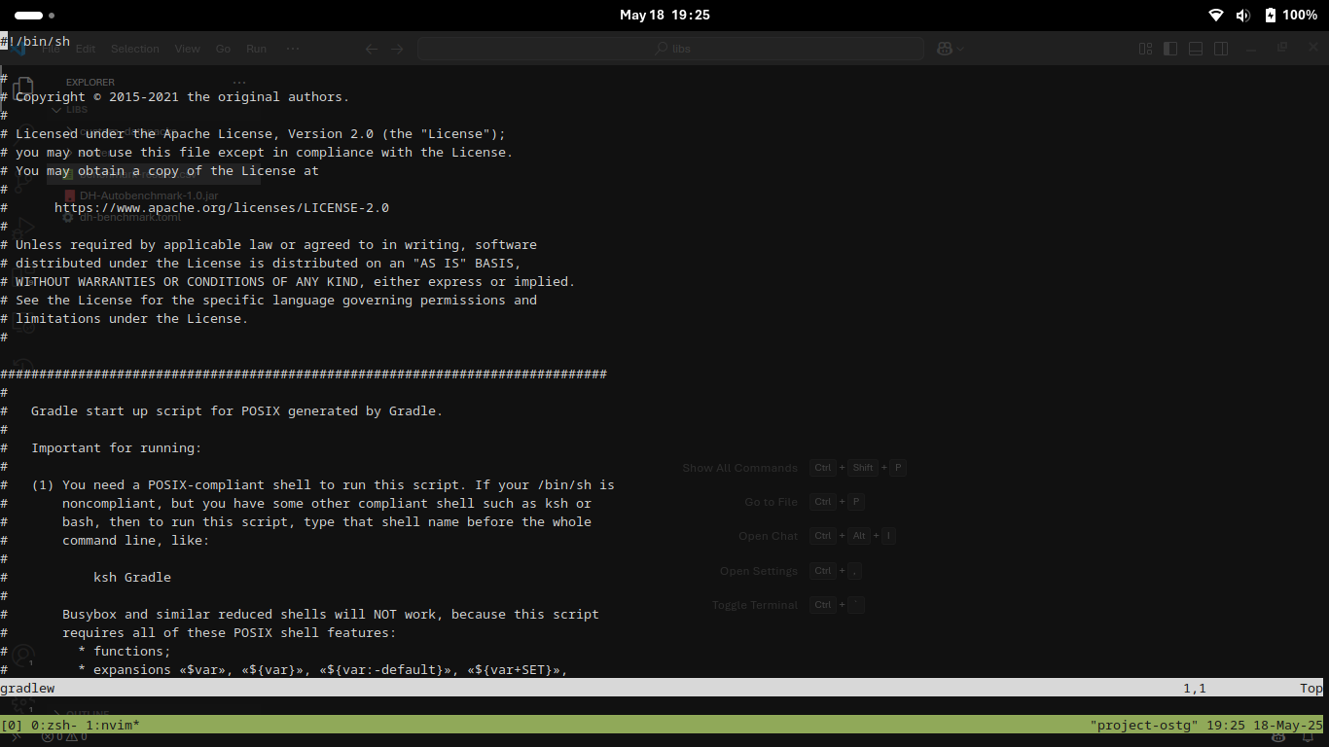Click the workspace indicator pill in top bar
Image resolution: width=1329 pixels, height=747 pixels.
click(28, 16)
